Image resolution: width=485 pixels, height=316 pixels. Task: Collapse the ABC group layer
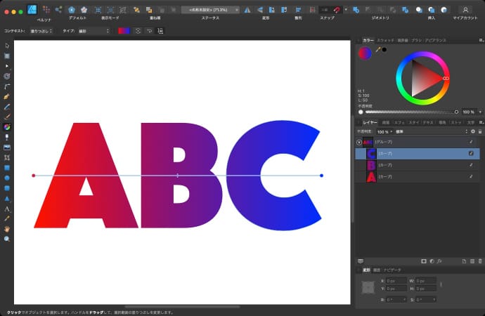pyautogui.click(x=359, y=142)
